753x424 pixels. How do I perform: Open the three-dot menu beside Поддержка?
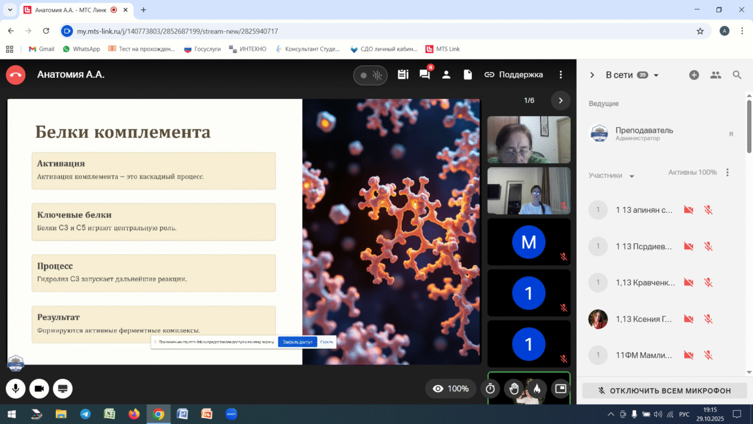pyautogui.click(x=561, y=75)
